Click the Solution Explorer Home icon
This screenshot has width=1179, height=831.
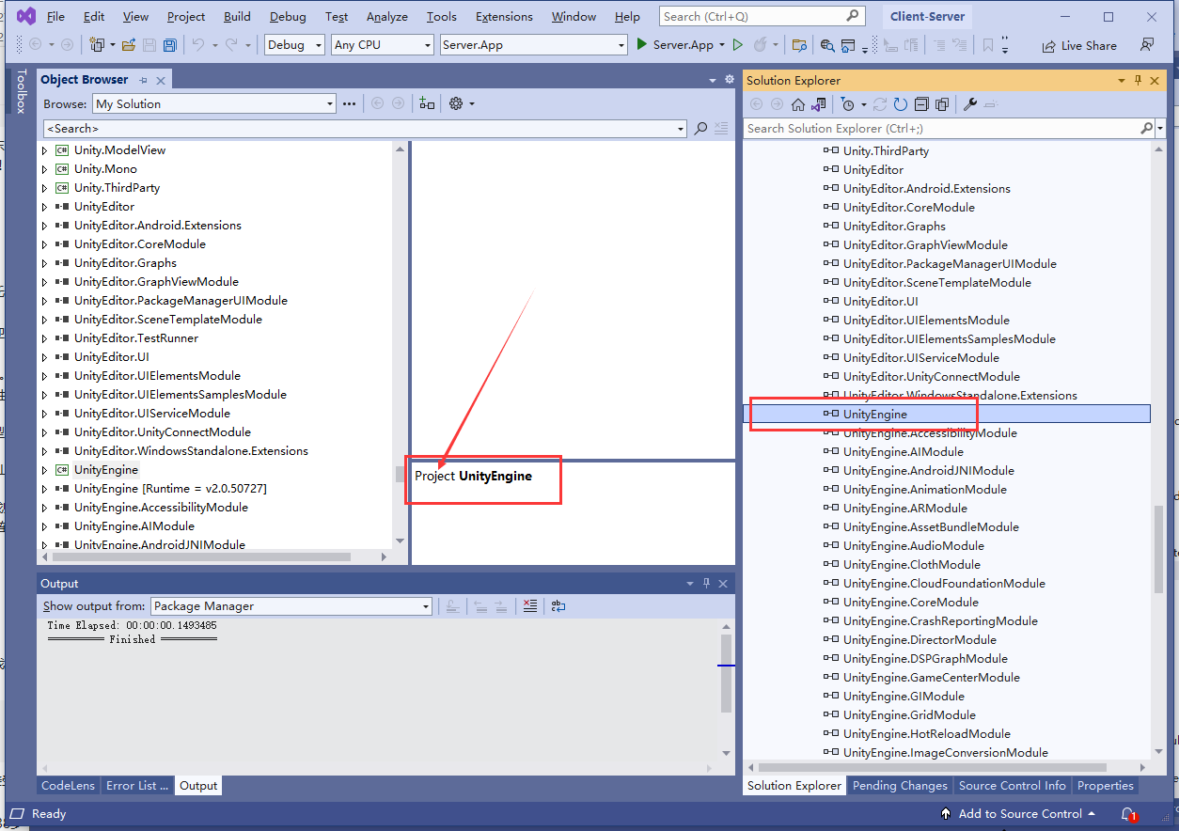click(x=798, y=104)
